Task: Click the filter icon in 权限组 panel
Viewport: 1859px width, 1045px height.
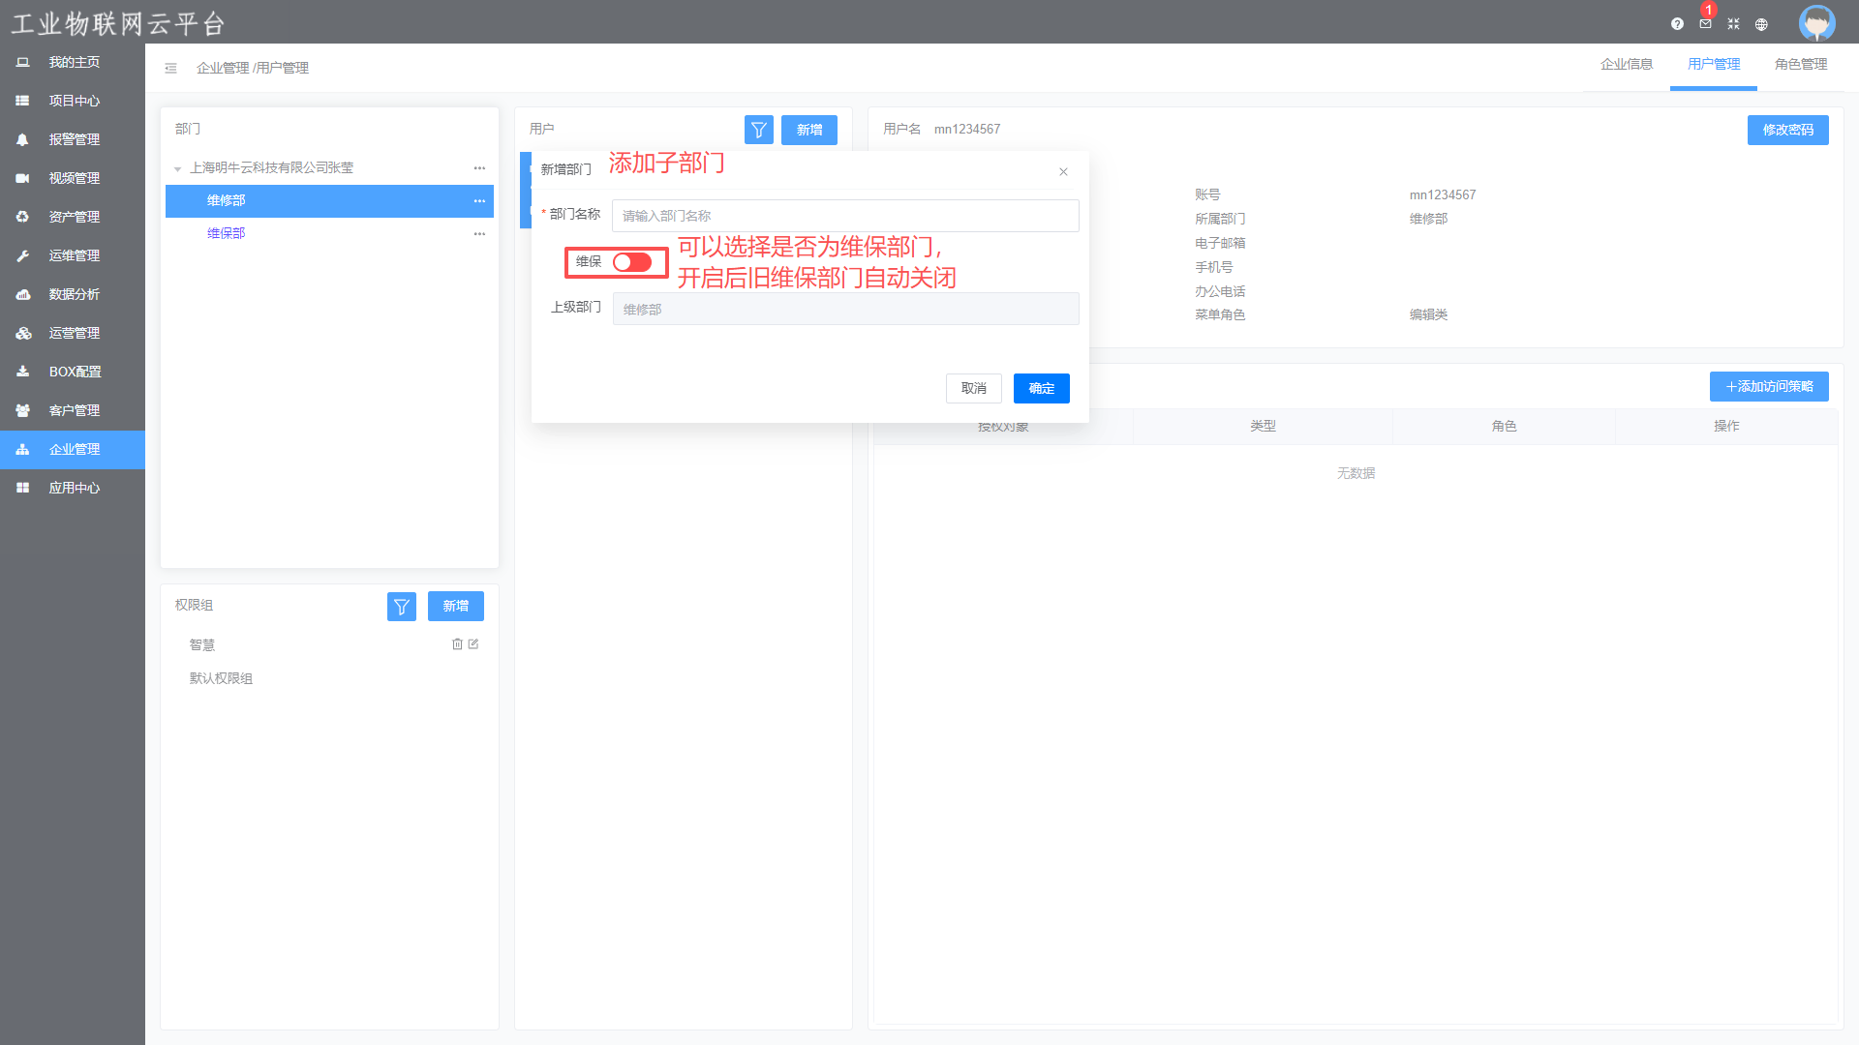Action: tap(401, 607)
